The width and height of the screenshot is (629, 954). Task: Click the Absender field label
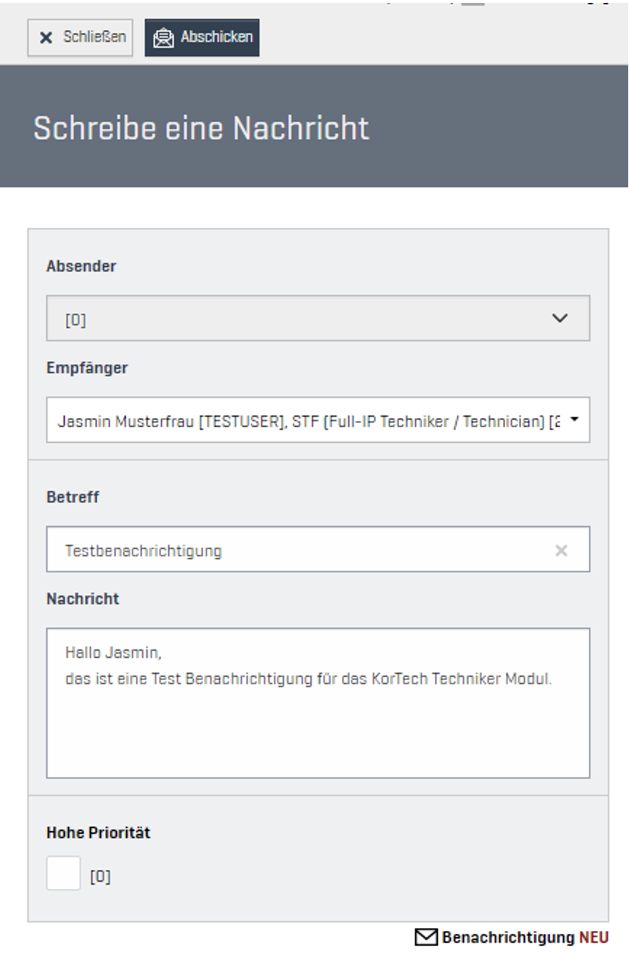[x=81, y=266]
